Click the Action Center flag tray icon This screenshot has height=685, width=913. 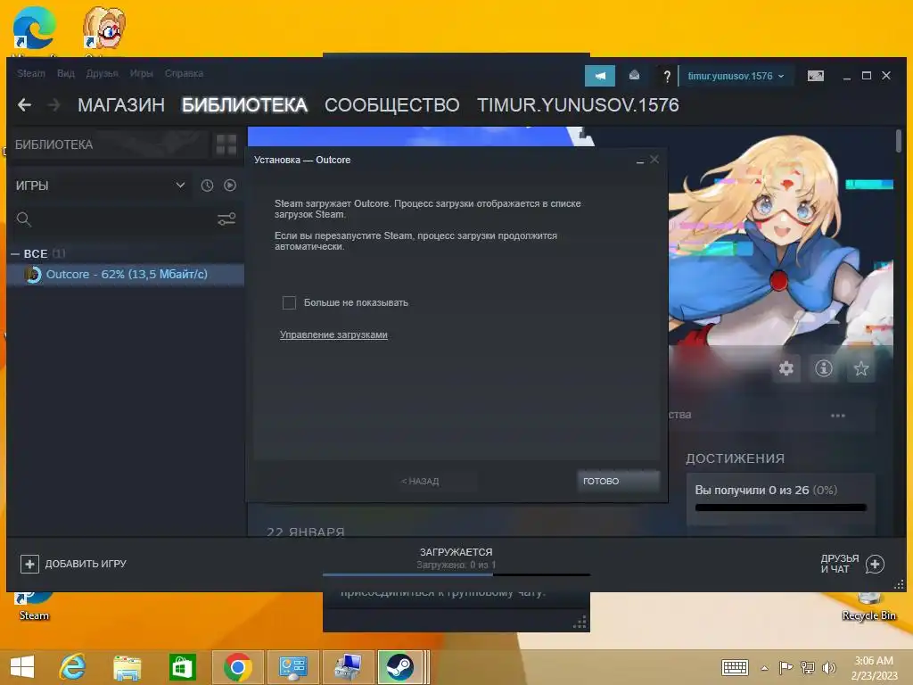[786, 667]
